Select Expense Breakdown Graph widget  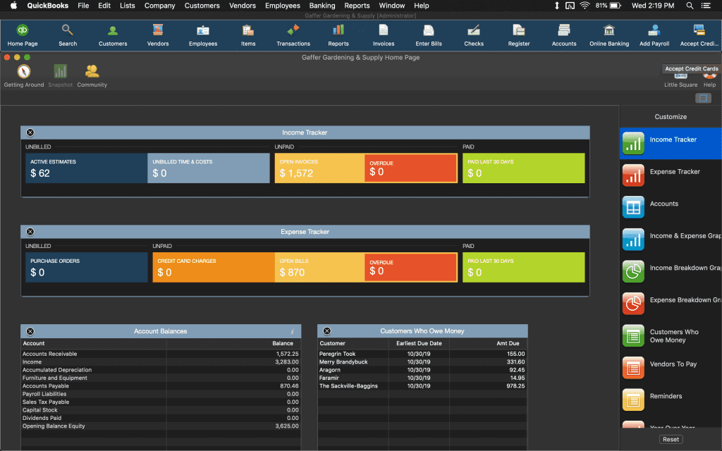pyautogui.click(x=671, y=304)
